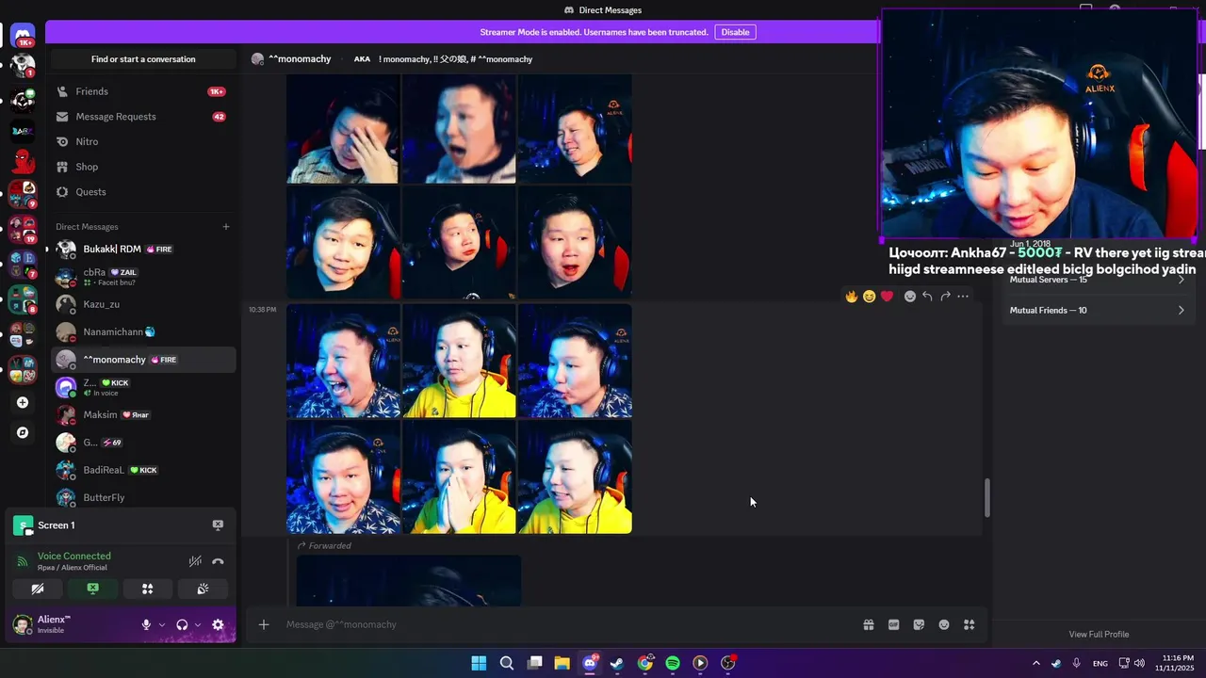
Task: Open ButterFly conversation
Action: [141, 497]
